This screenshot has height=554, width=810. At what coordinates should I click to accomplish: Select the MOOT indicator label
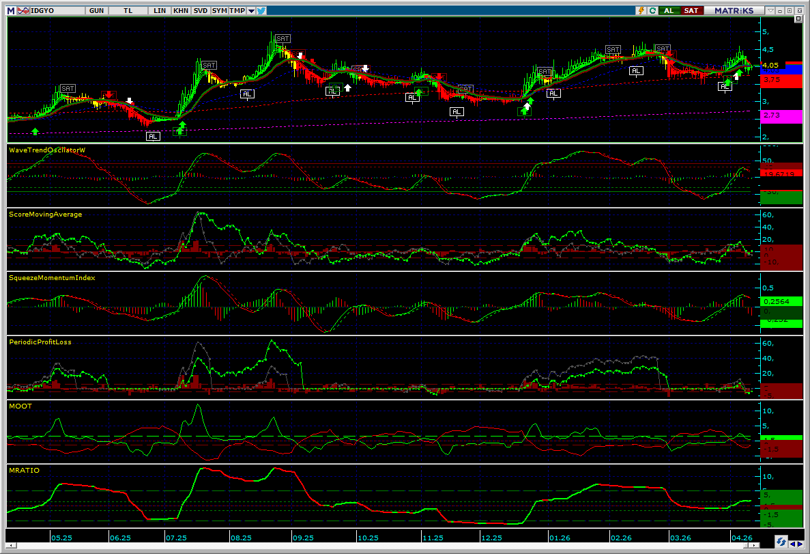[20, 406]
